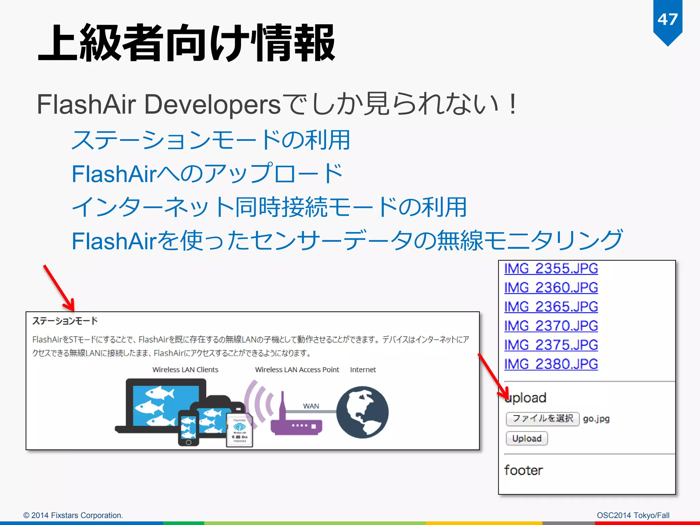
Task: Click the インターネット同時接続モードの利用 link
Action: coord(269,207)
